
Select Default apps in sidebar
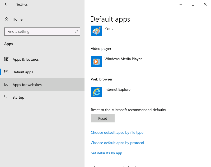click(42, 72)
